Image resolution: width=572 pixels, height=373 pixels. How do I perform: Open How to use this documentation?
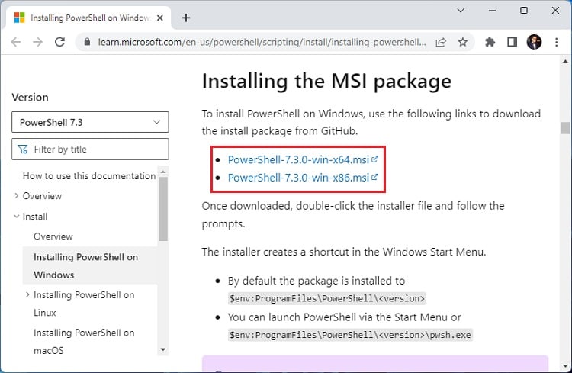[x=89, y=176]
